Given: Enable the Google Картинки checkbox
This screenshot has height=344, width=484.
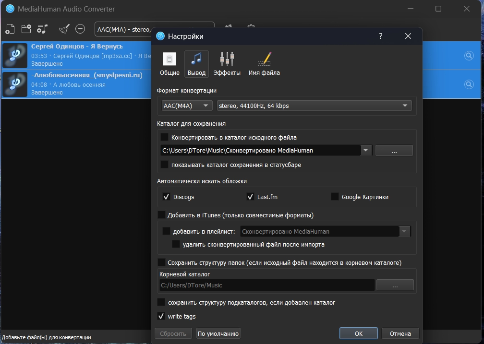Looking at the screenshot, I should click(335, 197).
